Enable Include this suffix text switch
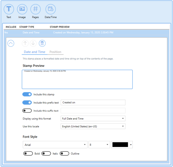The image size is (173, 167). pos(27,111)
